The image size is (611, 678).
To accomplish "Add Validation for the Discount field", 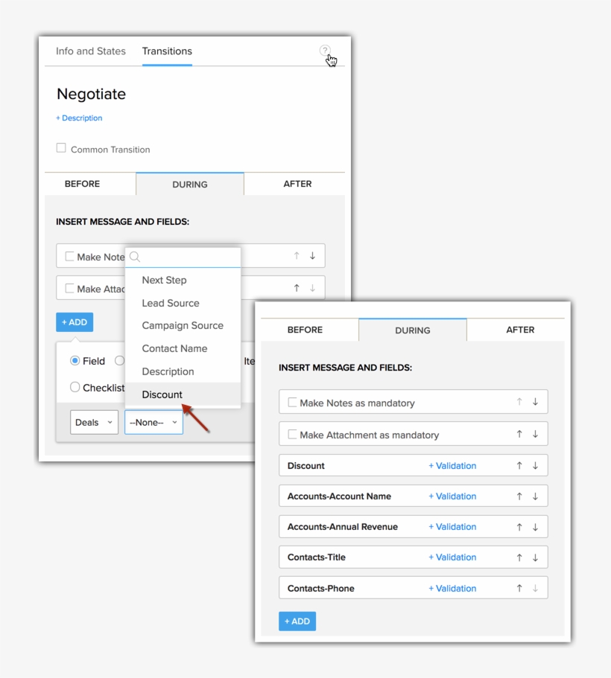I will pyautogui.click(x=452, y=465).
